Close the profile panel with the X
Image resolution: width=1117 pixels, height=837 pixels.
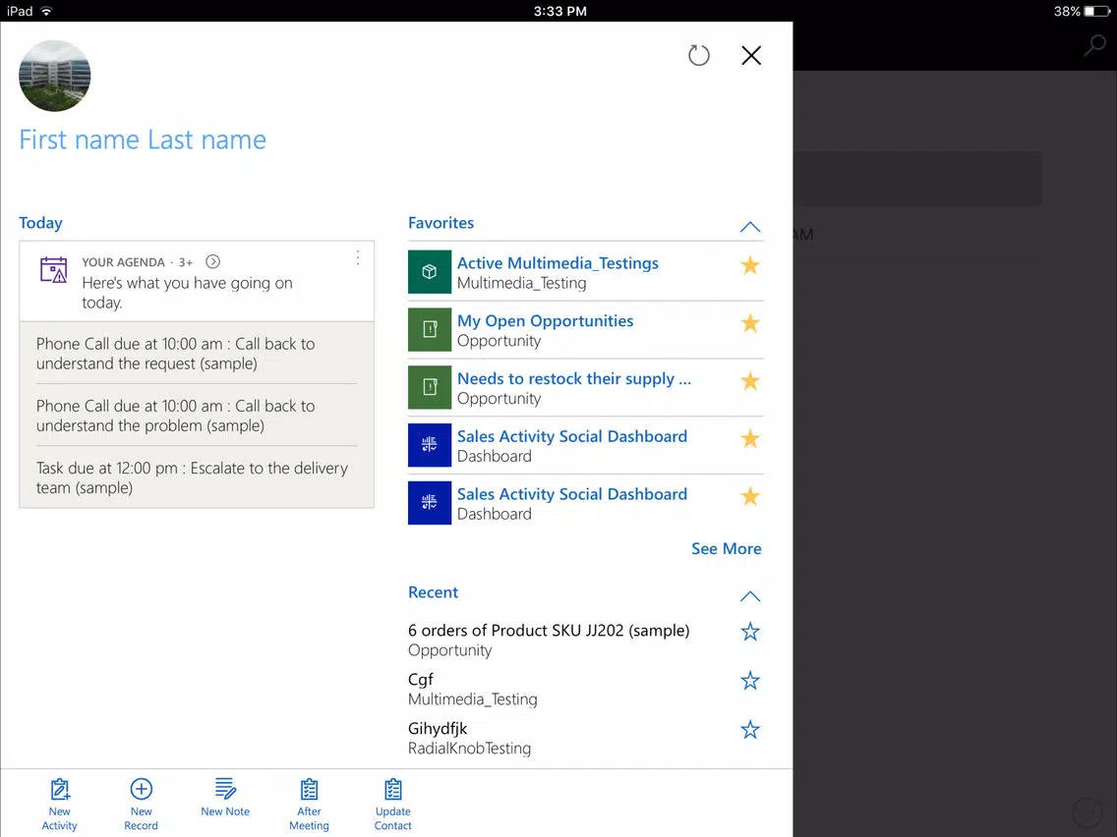point(751,55)
